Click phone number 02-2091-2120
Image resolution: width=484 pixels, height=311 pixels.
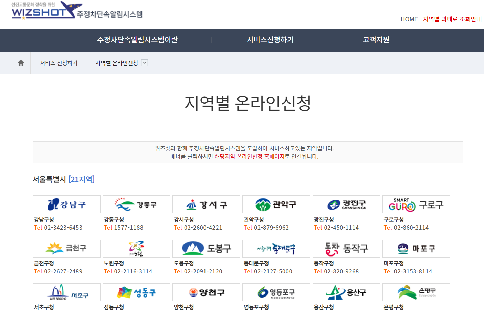203,271
